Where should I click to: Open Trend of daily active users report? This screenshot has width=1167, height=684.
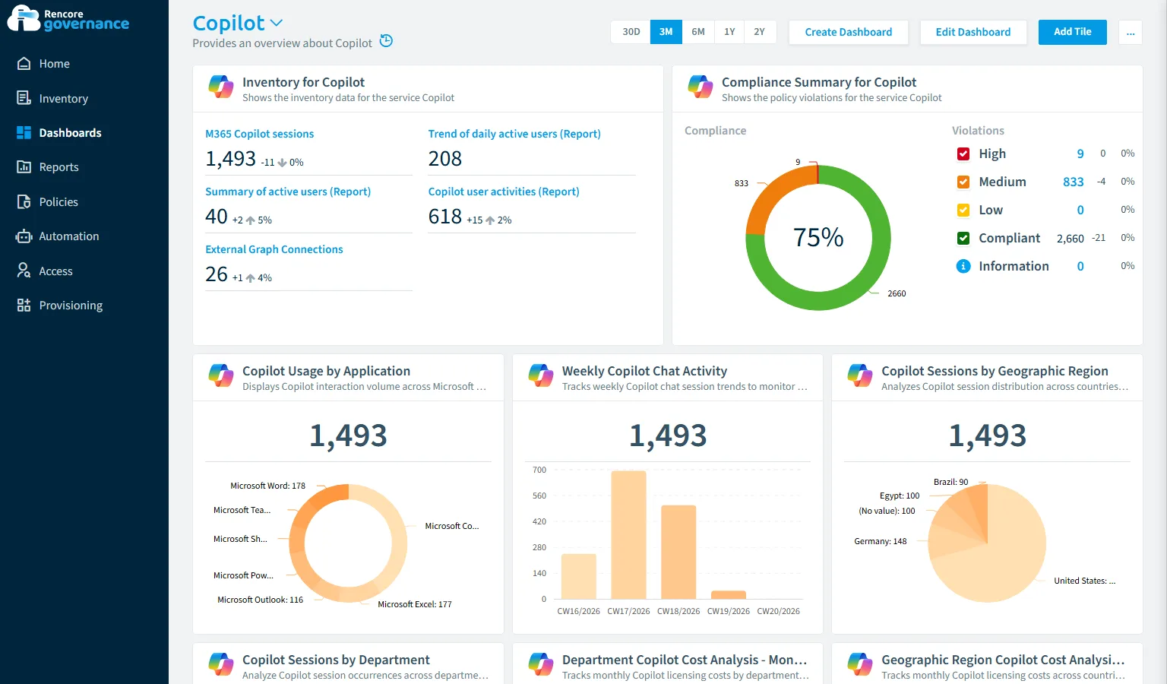tap(514, 134)
